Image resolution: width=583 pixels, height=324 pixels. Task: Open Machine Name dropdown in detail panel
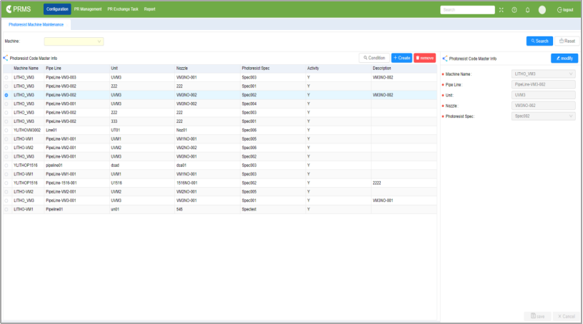point(543,74)
